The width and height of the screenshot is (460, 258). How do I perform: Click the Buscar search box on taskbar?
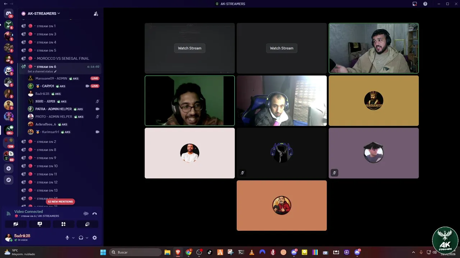click(x=135, y=252)
